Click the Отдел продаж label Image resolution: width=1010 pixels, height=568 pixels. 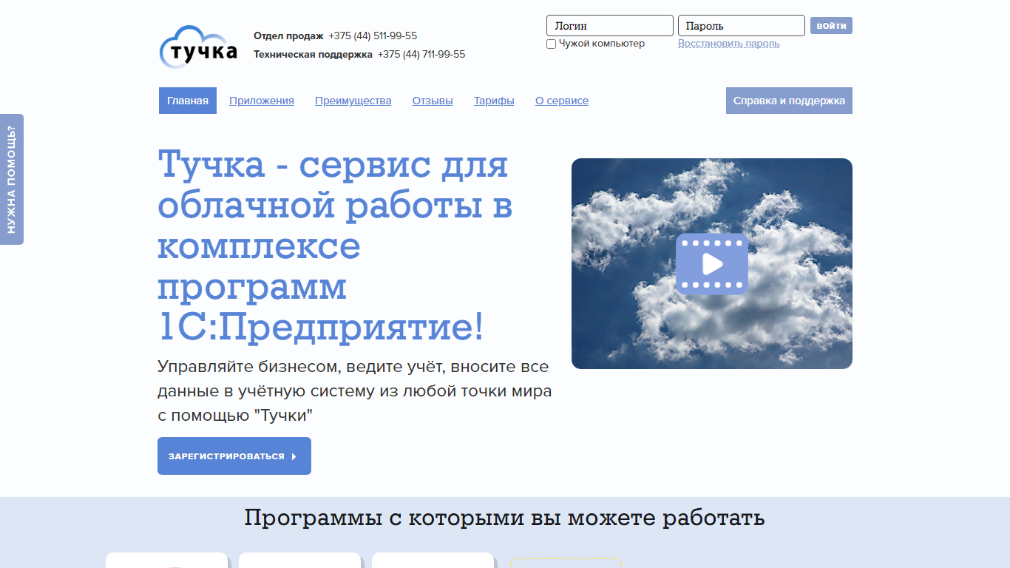tap(288, 35)
